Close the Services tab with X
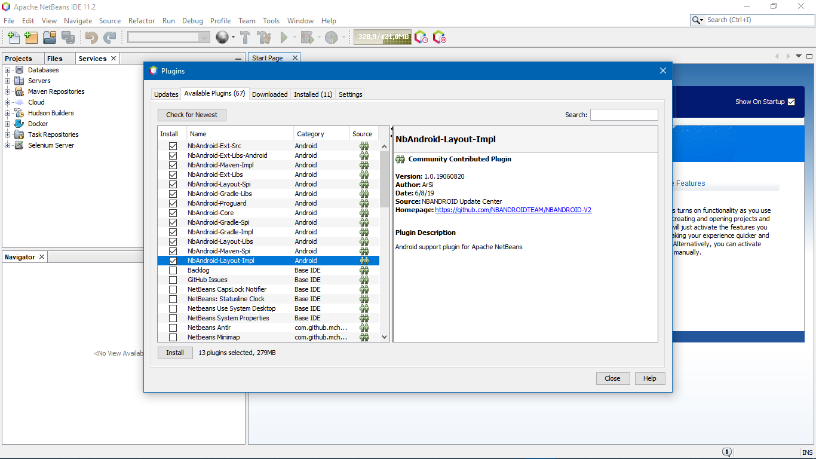816x459 pixels. click(113, 58)
